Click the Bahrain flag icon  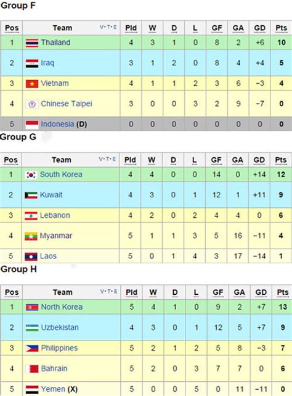tap(32, 369)
